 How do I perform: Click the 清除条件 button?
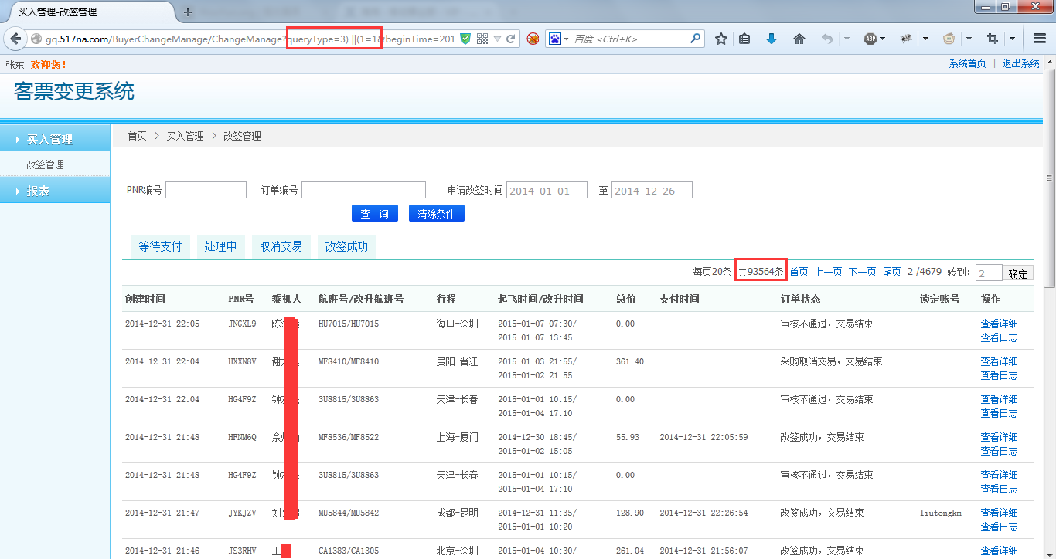437,214
